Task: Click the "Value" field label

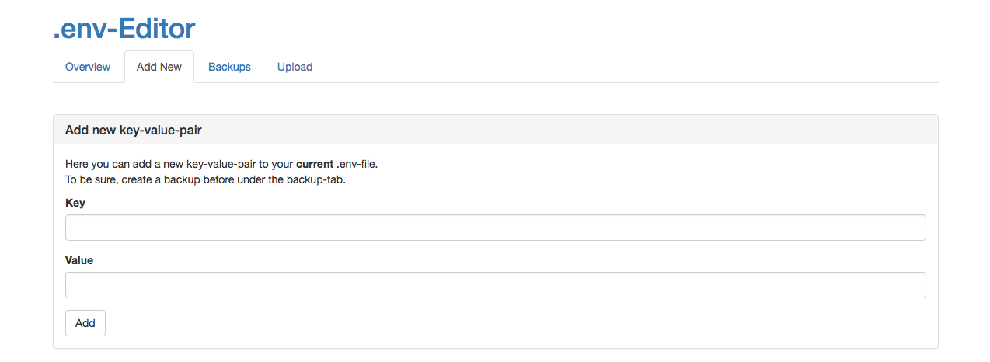Action: 79,260
